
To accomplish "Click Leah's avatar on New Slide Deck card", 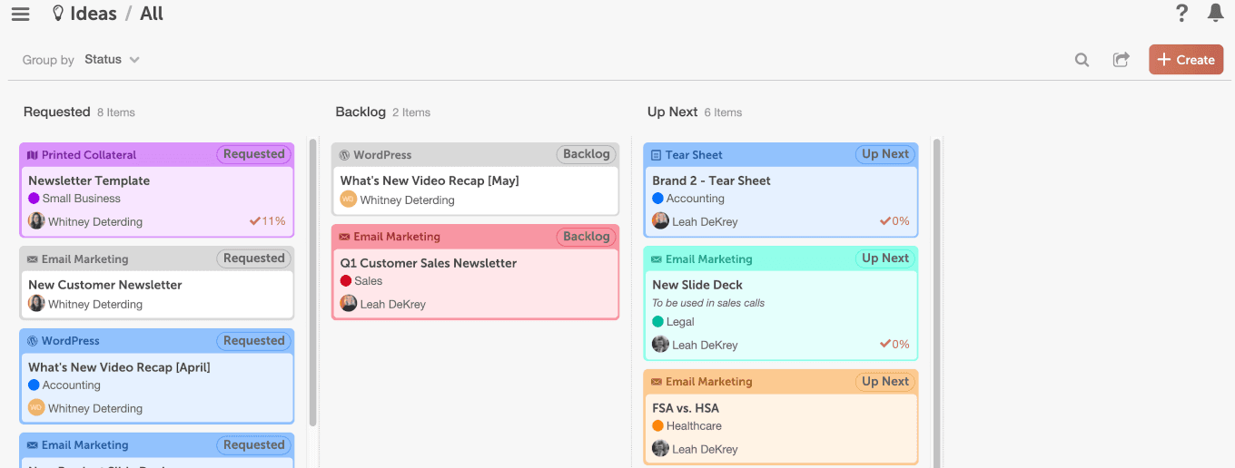I will 660,344.
